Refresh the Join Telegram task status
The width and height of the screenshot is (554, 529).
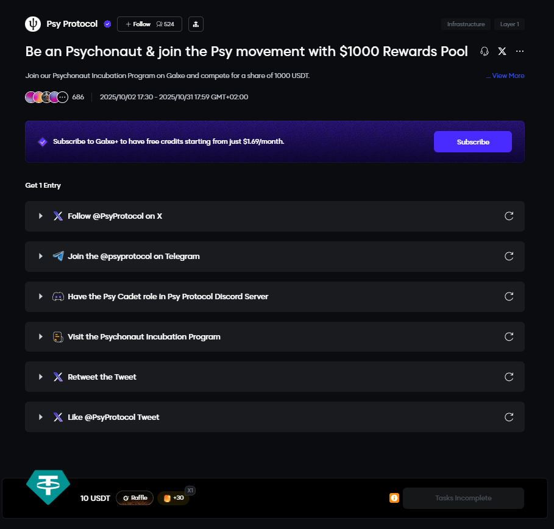[509, 257]
